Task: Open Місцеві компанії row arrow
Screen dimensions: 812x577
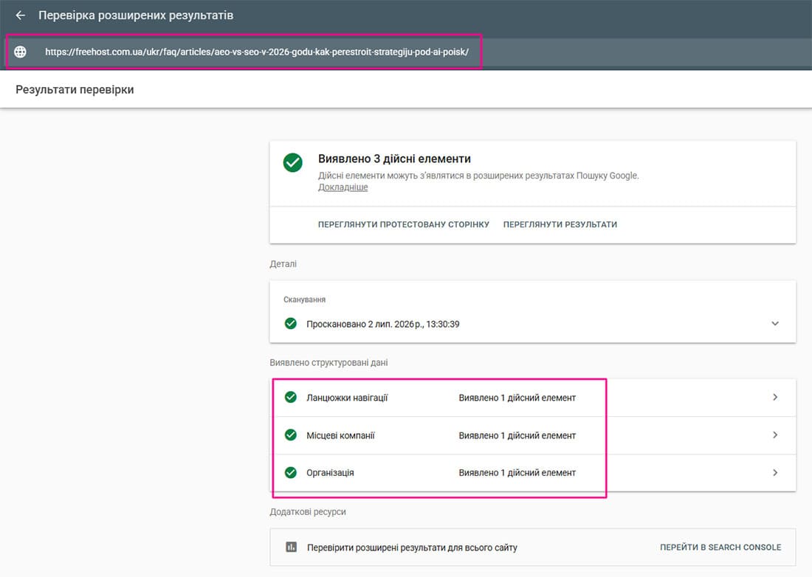Action: (x=774, y=435)
